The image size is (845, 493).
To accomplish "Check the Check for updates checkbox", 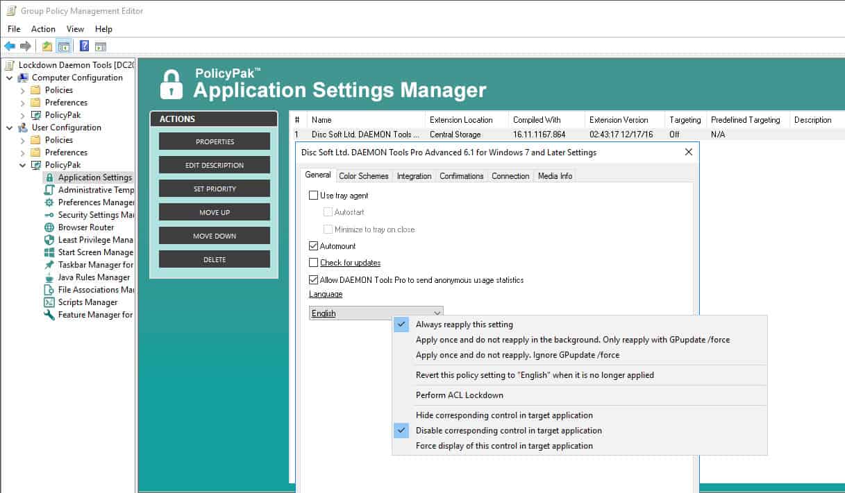I will point(313,263).
